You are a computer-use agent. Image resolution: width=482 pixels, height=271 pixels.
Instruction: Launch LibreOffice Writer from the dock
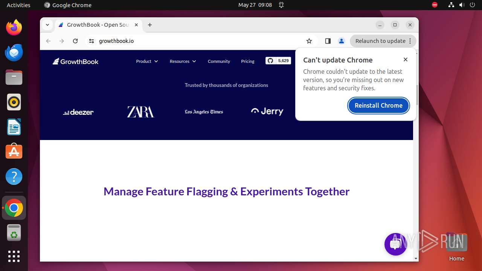tap(14, 127)
